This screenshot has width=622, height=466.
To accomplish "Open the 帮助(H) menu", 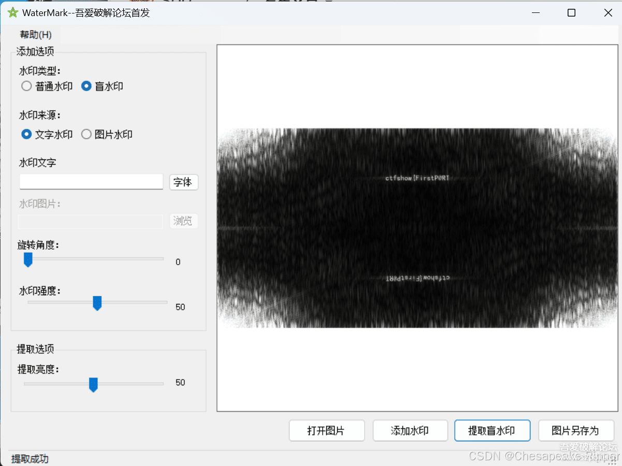I will pos(36,35).
